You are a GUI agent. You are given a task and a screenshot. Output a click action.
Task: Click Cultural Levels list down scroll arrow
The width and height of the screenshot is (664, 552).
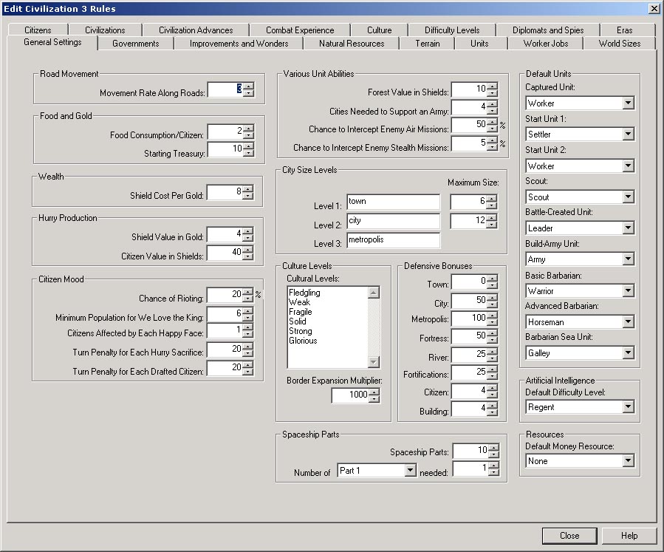coord(374,362)
